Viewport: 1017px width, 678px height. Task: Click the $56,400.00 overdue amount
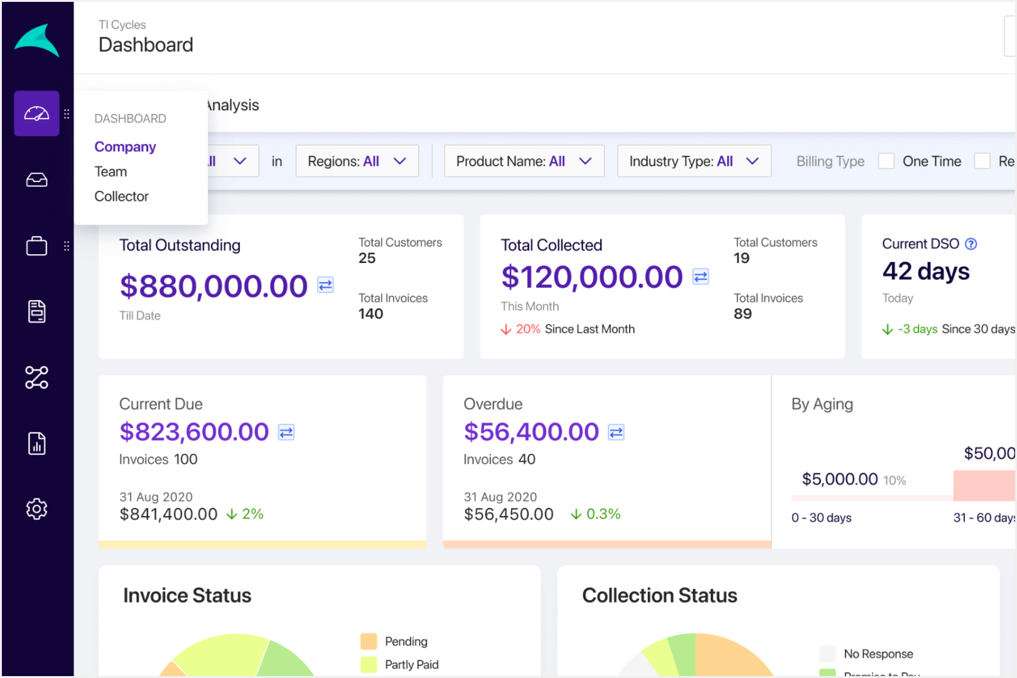(531, 432)
